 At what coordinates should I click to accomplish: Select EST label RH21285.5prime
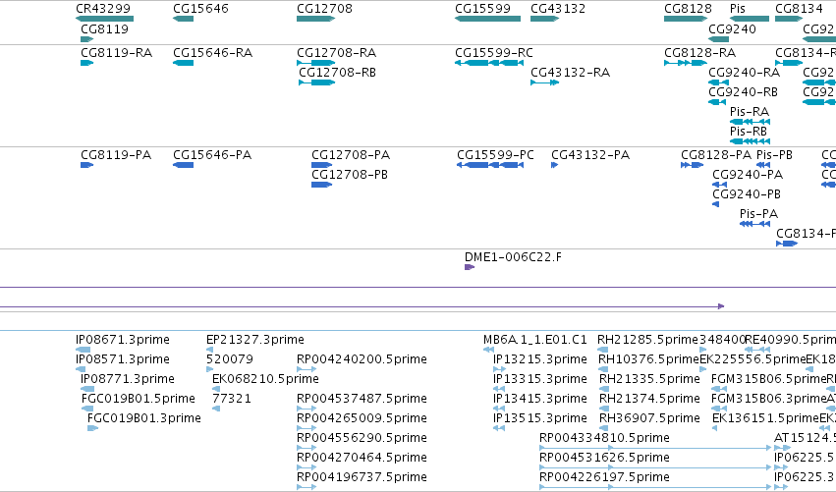point(647,340)
